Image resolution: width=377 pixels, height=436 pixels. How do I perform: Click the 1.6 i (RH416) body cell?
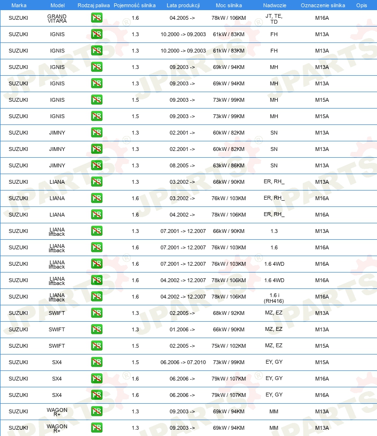tap(274, 298)
